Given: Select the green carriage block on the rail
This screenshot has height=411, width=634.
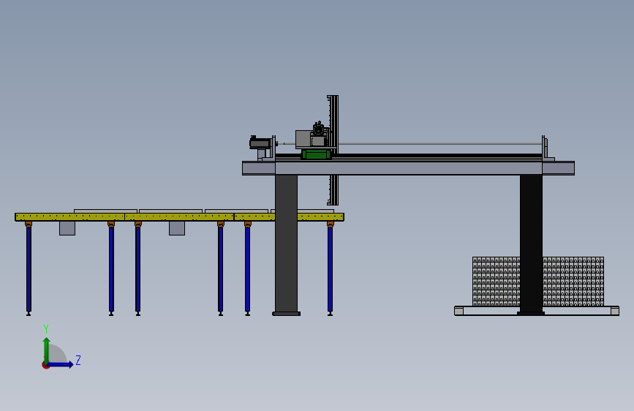Looking at the screenshot, I should pyautogui.click(x=316, y=154).
